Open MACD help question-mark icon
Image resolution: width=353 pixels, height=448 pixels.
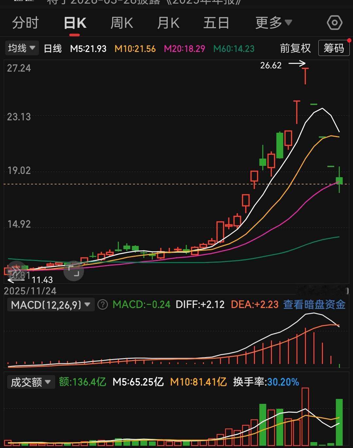[x=102, y=304]
